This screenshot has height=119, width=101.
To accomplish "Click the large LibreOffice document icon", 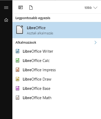I will click(x=20, y=30).
